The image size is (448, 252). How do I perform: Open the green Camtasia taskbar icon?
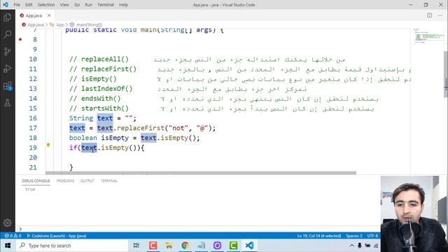(233, 246)
